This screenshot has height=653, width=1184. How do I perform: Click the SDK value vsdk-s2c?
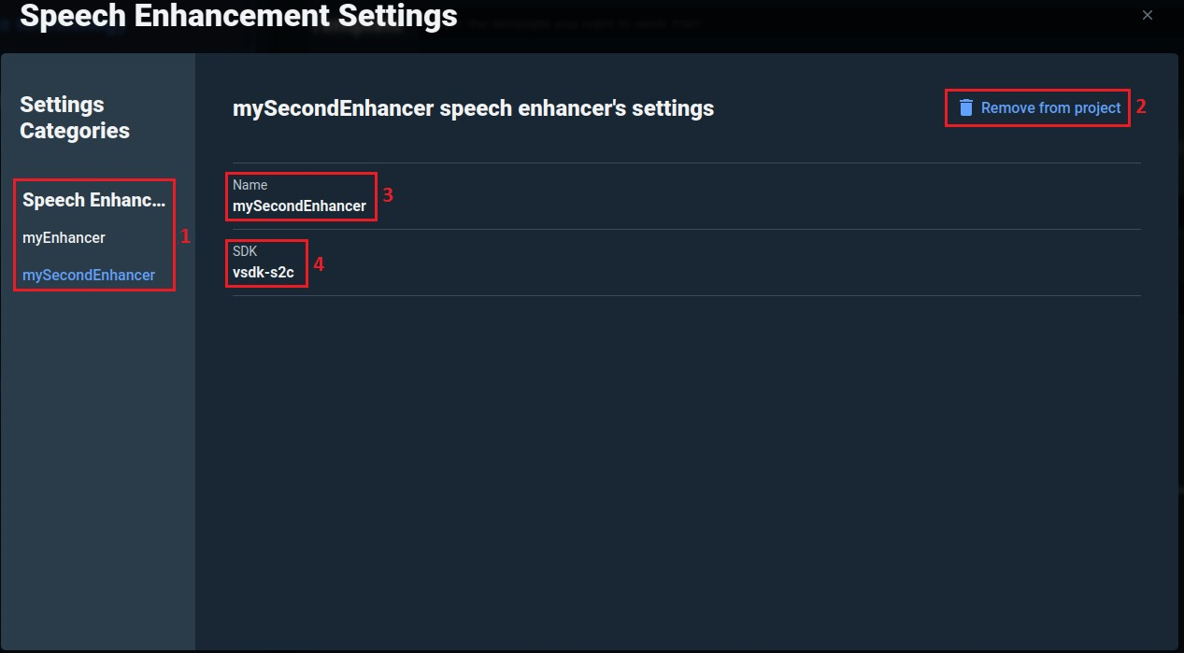click(263, 273)
